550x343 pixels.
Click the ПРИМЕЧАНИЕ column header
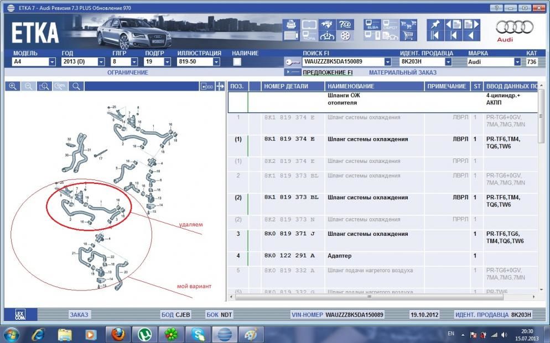click(447, 86)
